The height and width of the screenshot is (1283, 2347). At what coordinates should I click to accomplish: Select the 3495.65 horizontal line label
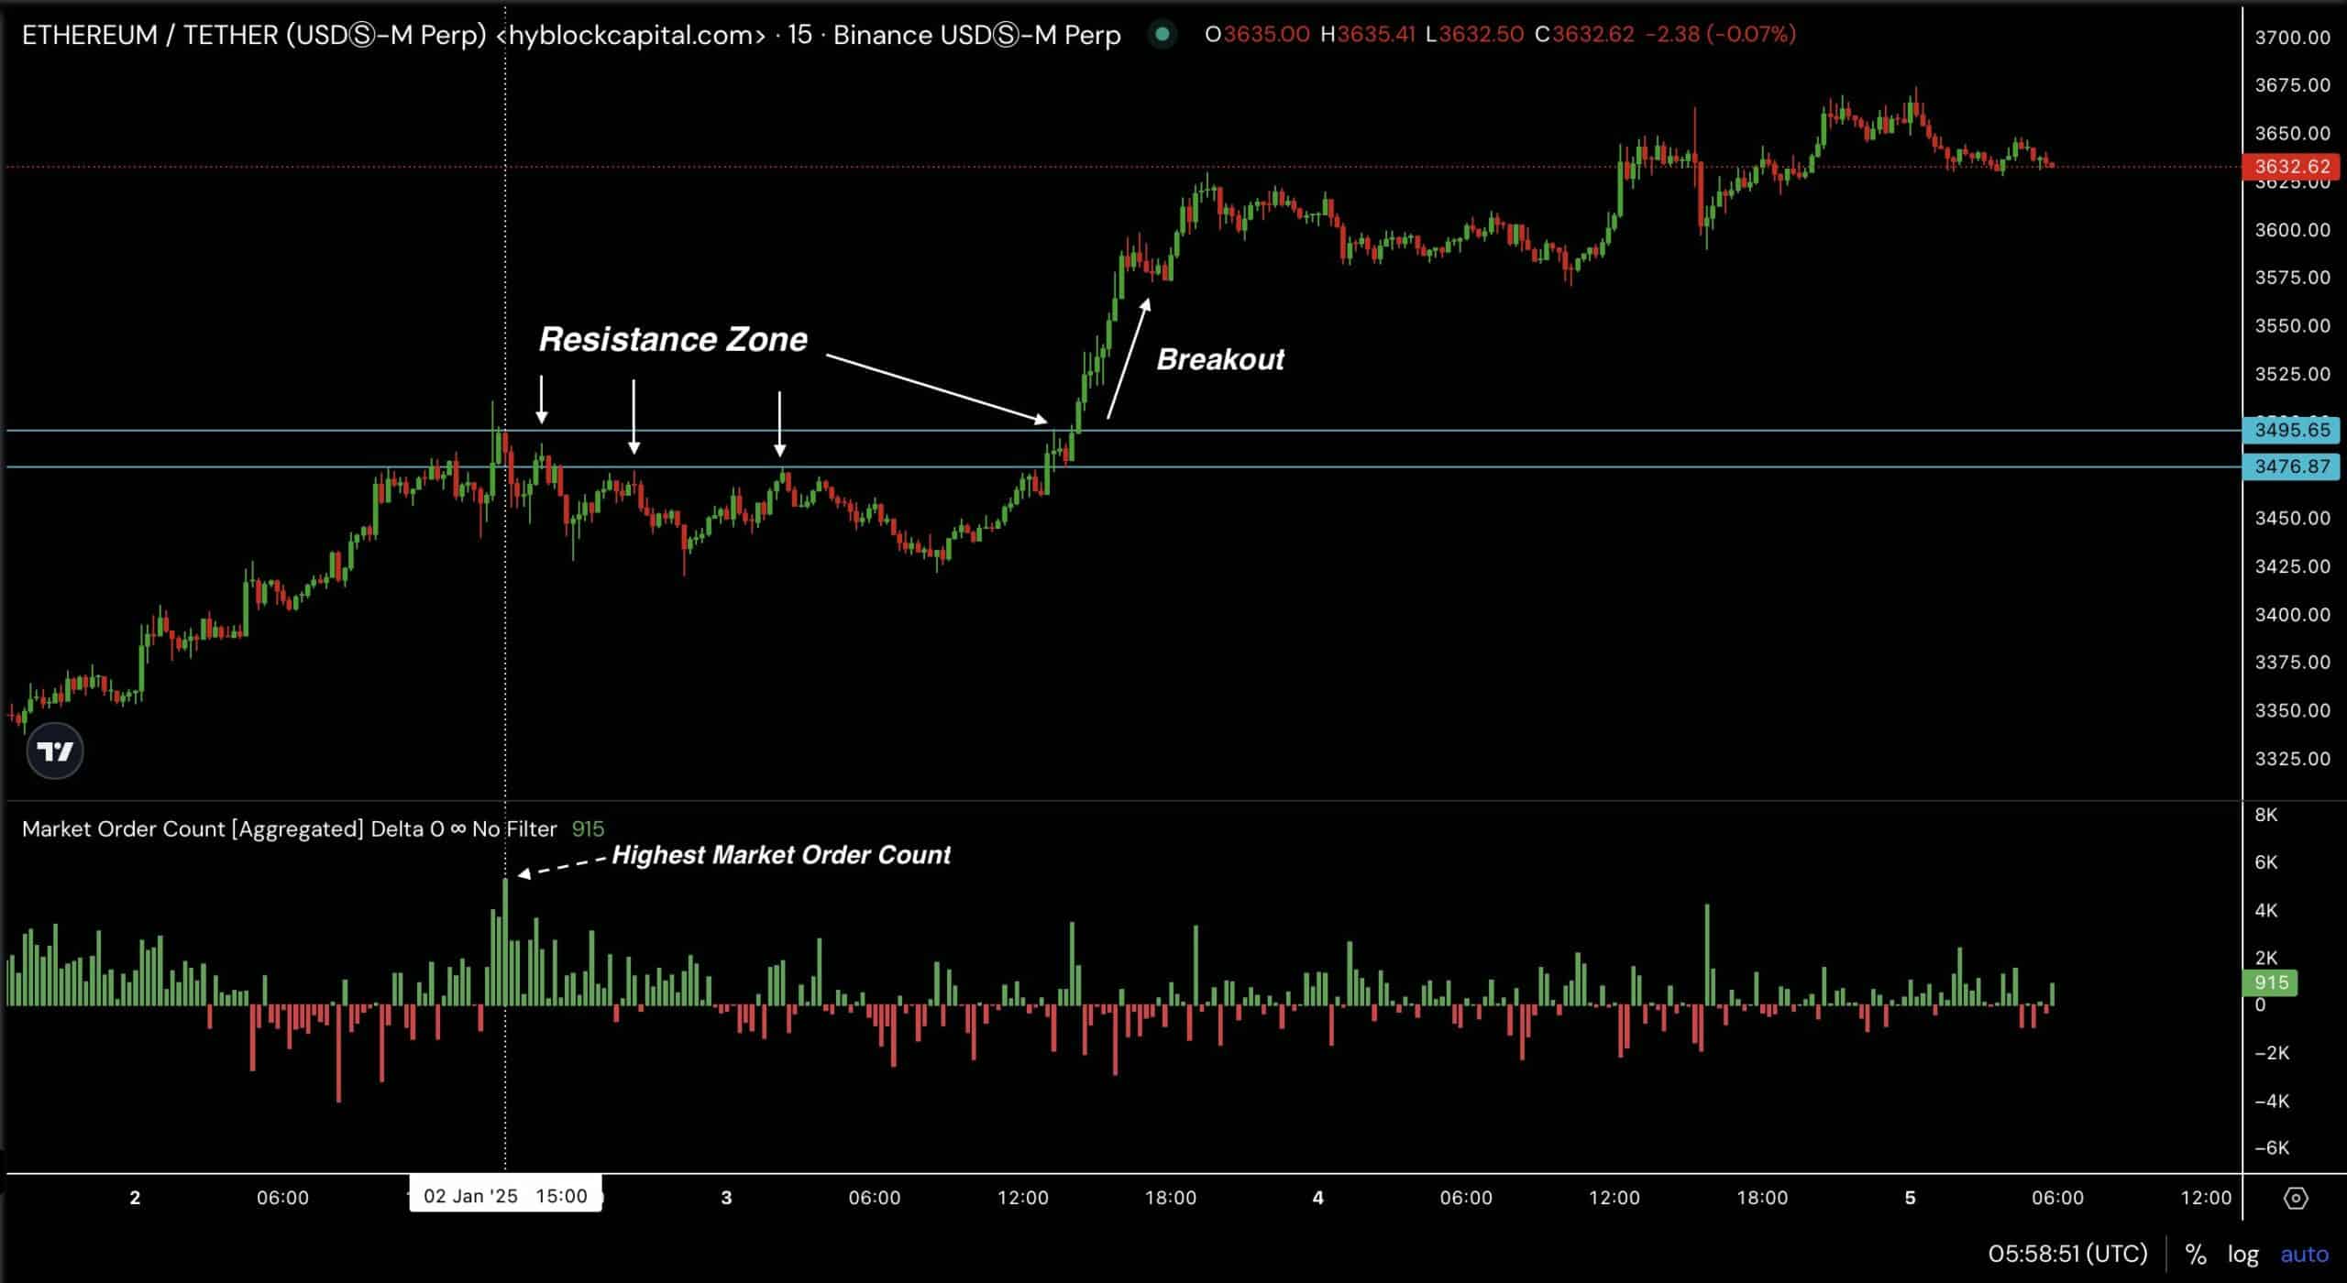tap(2291, 430)
